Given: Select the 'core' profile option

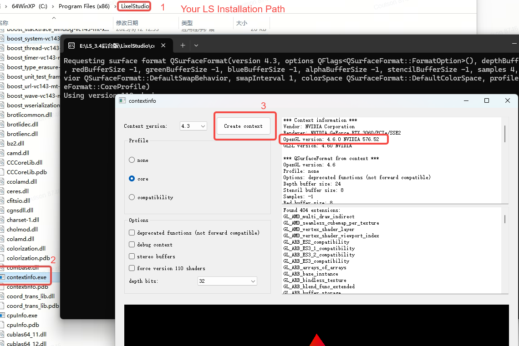Looking at the screenshot, I should point(132,178).
